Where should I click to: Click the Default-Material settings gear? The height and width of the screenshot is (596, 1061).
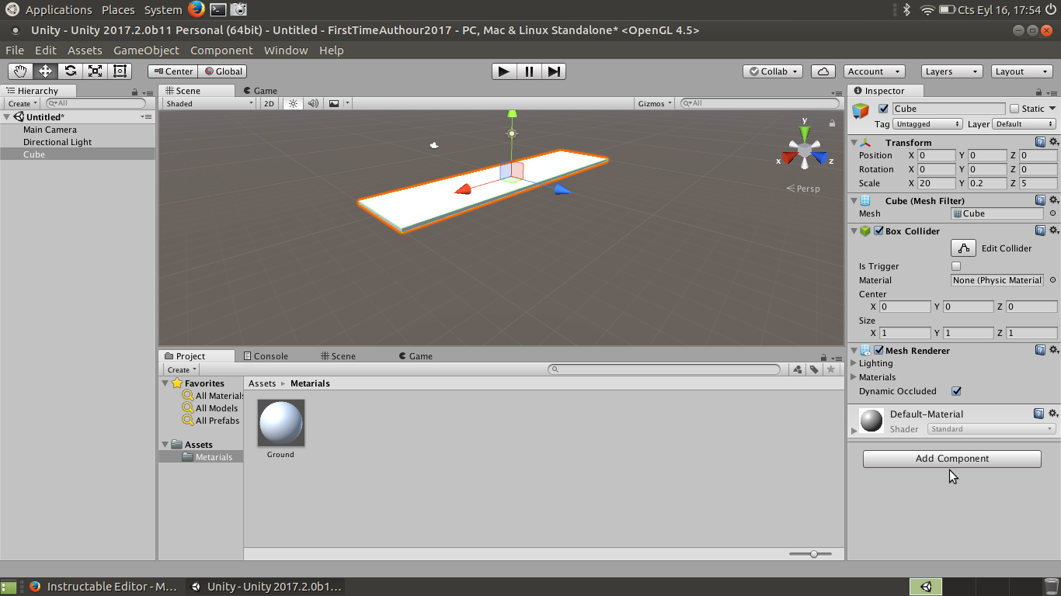pyautogui.click(x=1054, y=414)
